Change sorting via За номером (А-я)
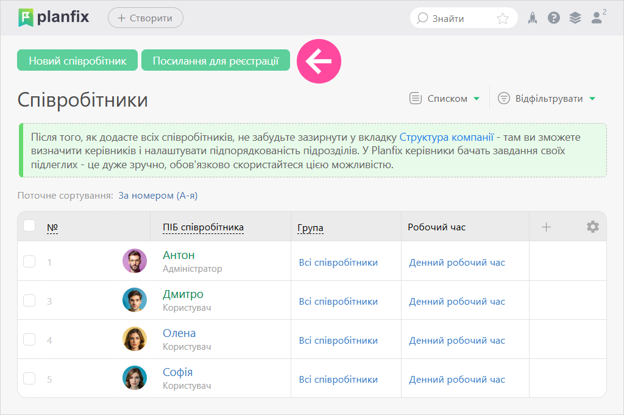This screenshot has width=624, height=415. tap(157, 196)
